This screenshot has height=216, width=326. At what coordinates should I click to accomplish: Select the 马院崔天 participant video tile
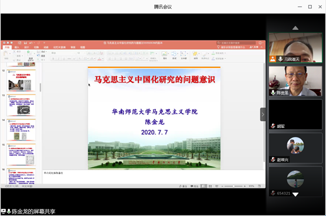pyautogui.click(x=295, y=48)
